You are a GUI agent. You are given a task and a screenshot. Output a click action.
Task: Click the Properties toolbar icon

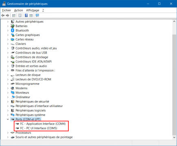[20, 15]
